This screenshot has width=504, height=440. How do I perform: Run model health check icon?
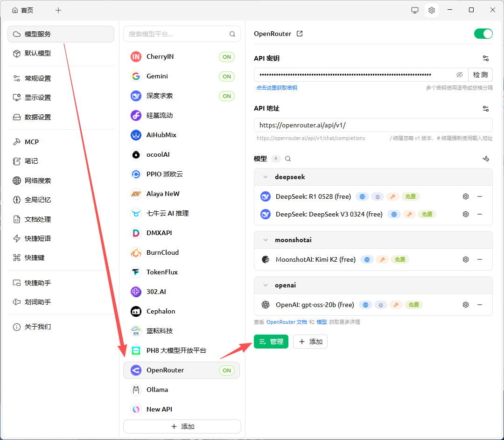pyautogui.click(x=486, y=159)
